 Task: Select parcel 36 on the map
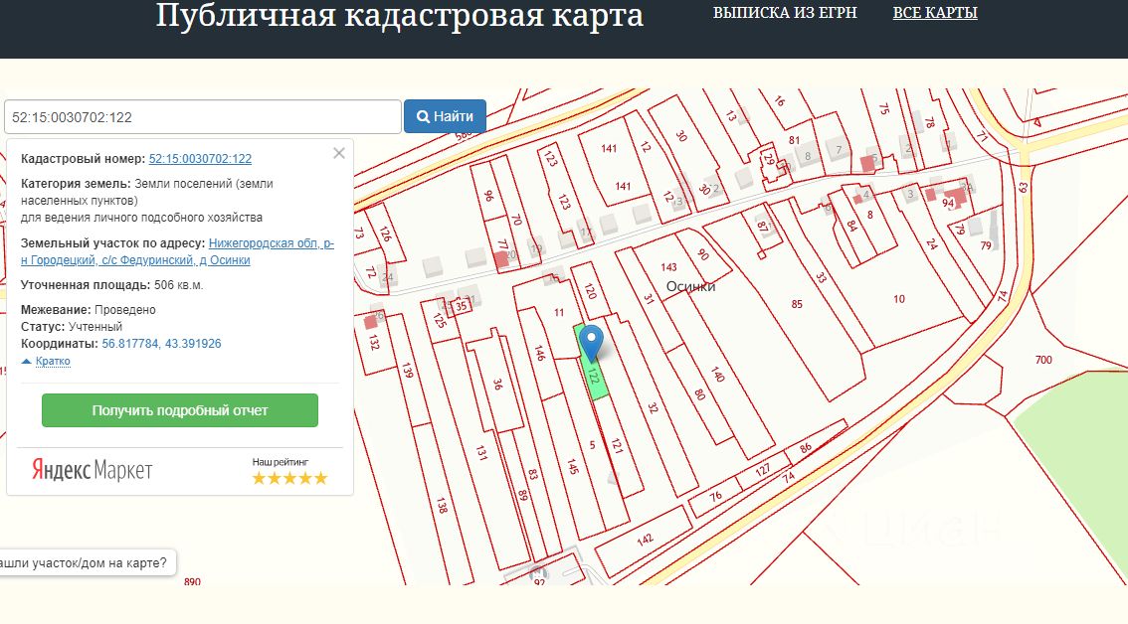[497, 384]
